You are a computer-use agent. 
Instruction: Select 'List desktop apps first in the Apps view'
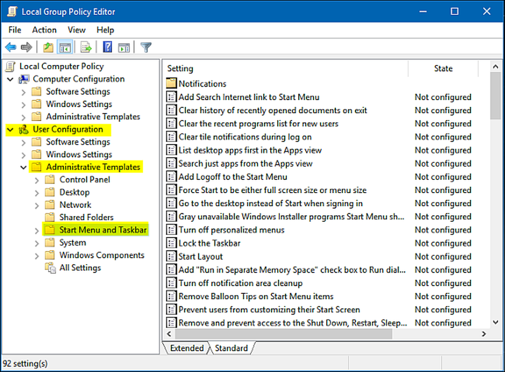[250, 150]
